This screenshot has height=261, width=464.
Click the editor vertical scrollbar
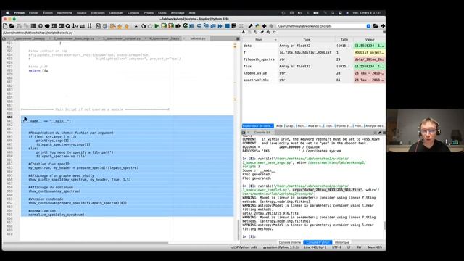pos(238,230)
